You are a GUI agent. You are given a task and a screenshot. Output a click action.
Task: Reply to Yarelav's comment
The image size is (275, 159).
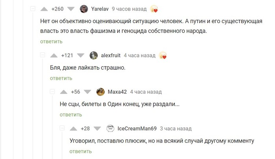tap(51, 42)
